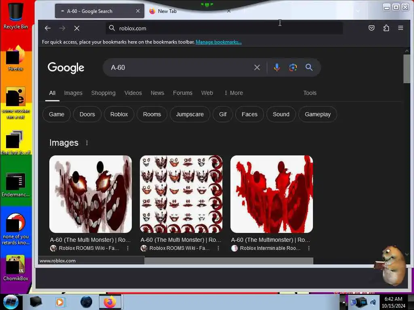Image resolution: width=414 pixels, height=310 pixels.
Task: Click the roblox.com address bar
Action: click(224, 28)
